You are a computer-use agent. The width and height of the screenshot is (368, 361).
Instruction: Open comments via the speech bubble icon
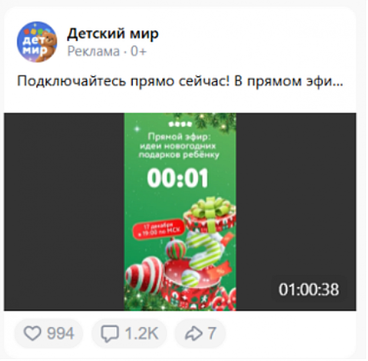tap(110, 334)
